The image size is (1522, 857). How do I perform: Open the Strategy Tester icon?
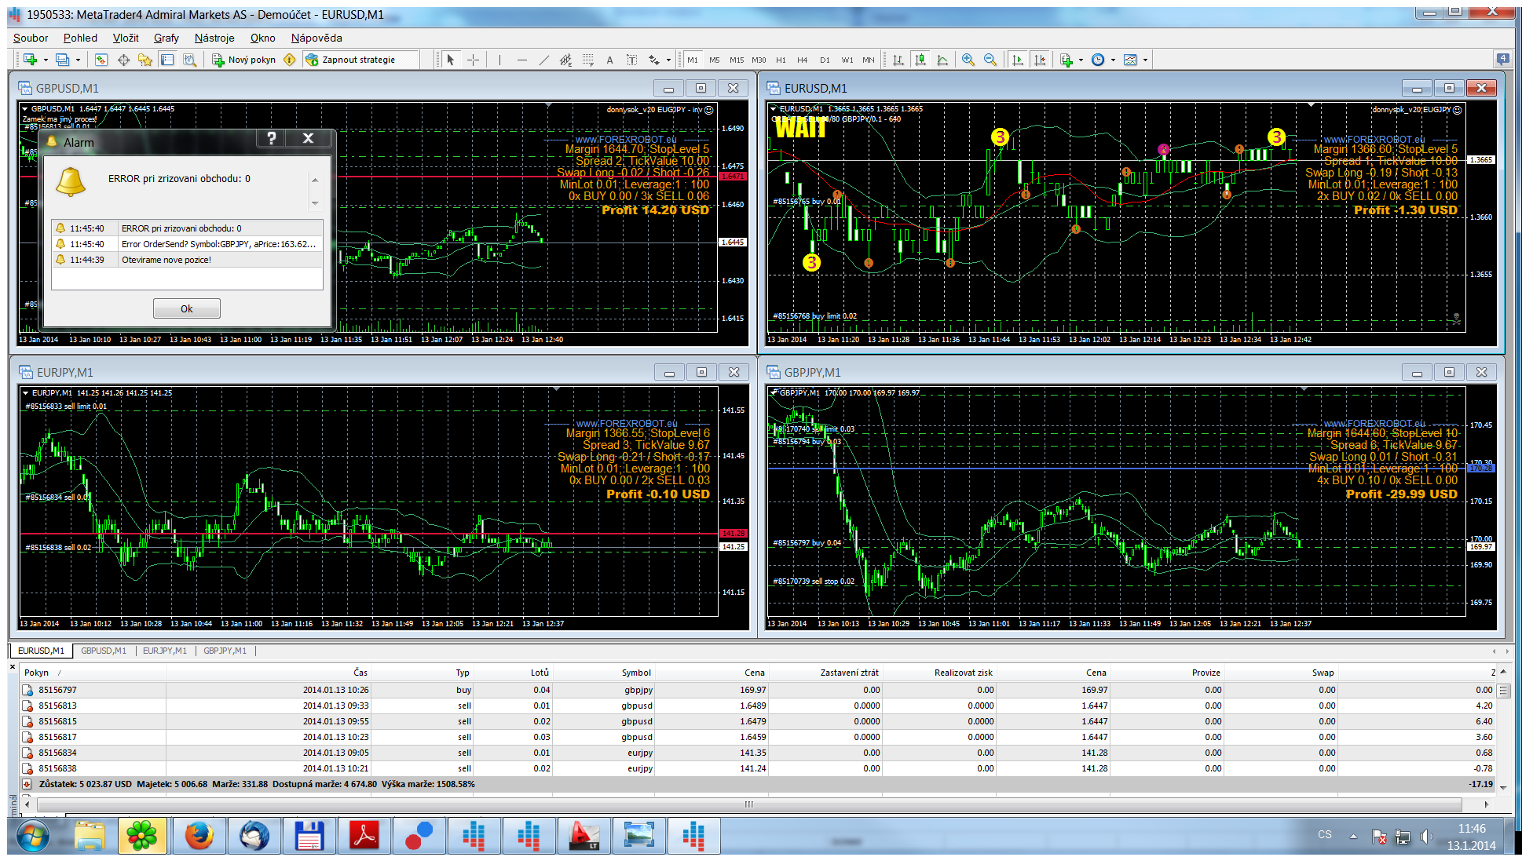189,60
